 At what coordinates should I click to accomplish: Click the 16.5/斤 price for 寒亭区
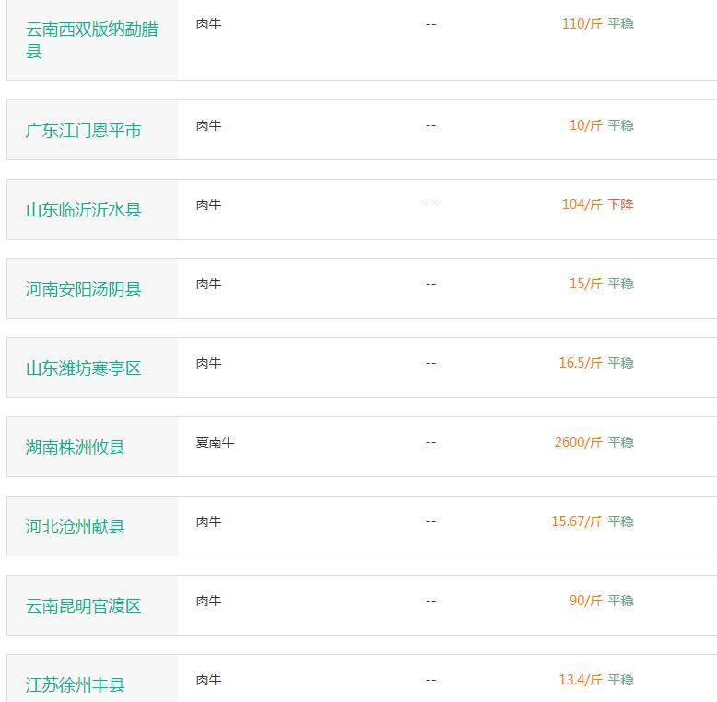pos(581,363)
